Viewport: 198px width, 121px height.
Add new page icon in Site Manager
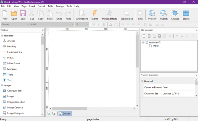[x=144, y=36]
